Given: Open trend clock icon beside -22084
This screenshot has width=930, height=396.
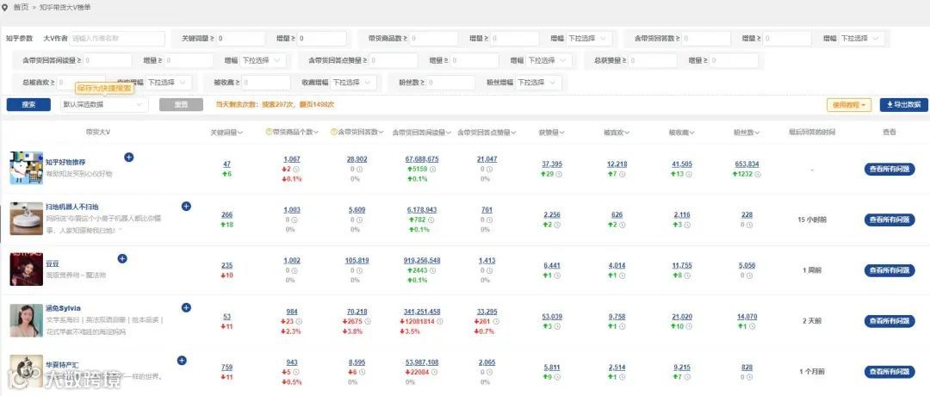Looking at the screenshot, I should pyautogui.click(x=435, y=372).
